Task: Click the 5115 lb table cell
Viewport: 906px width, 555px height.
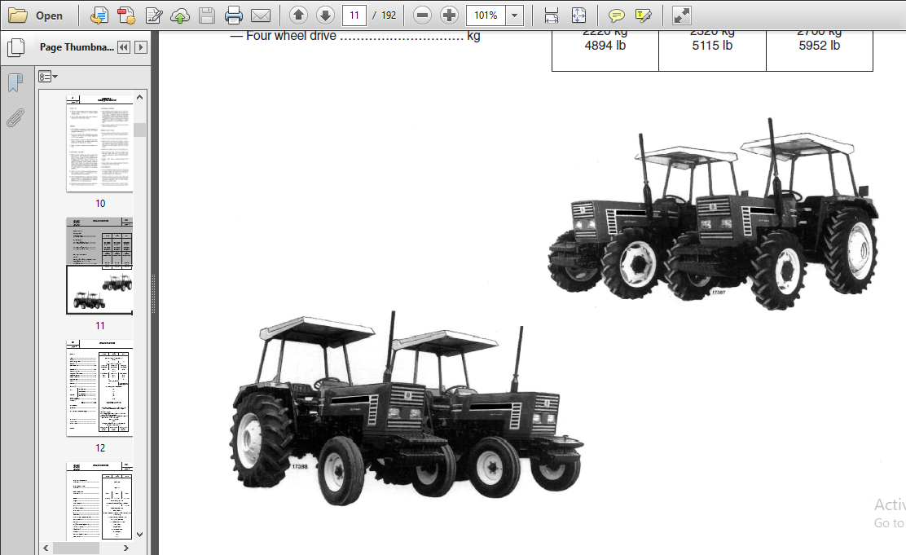Action: pos(712,46)
